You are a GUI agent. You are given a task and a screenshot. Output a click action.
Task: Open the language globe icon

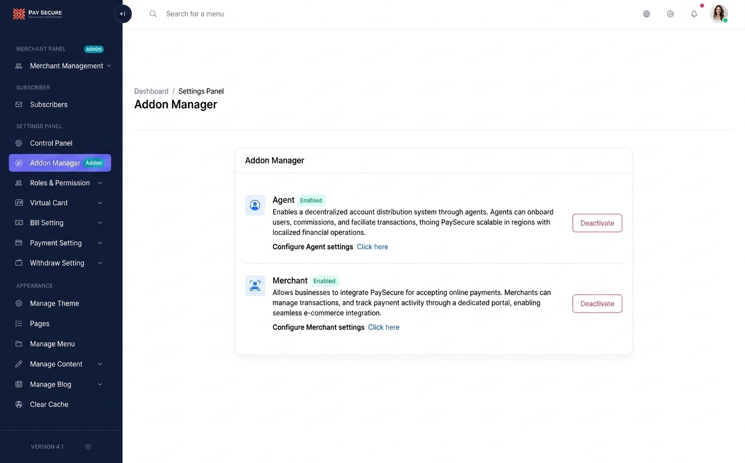click(x=646, y=14)
